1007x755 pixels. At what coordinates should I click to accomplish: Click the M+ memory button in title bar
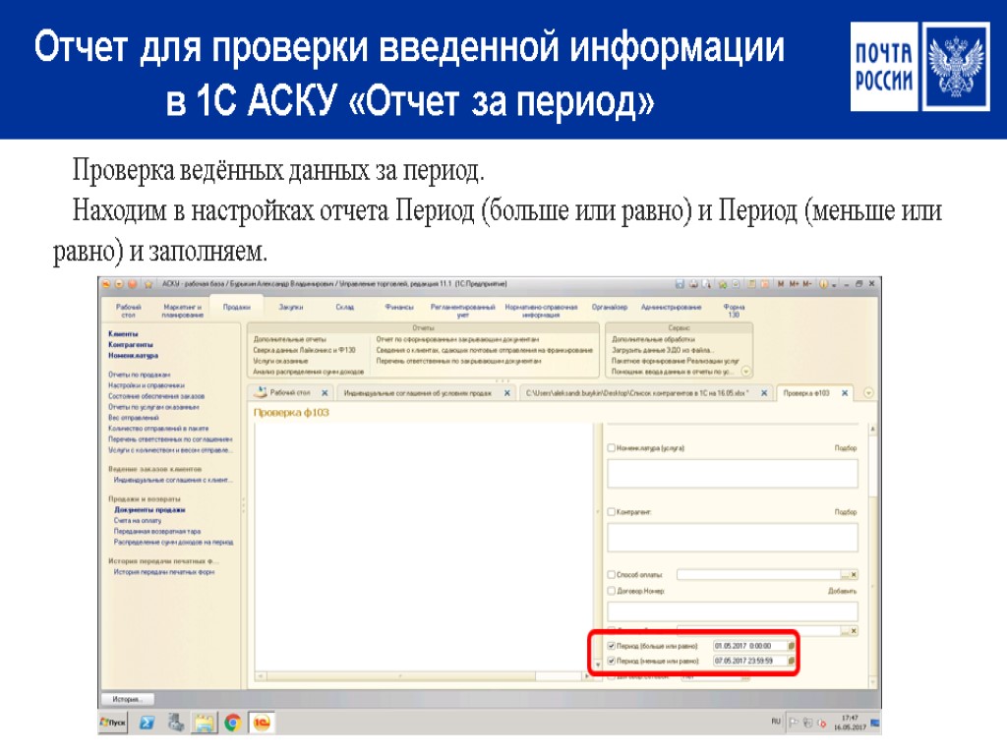pyautogui.click(x=795, y=284)
